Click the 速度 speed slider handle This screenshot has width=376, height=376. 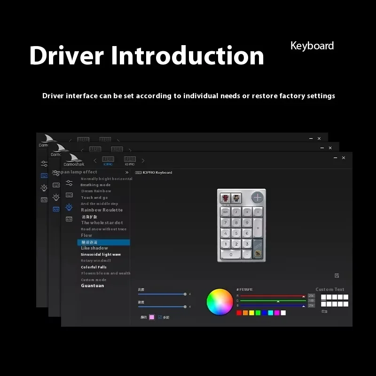point(185,307)
